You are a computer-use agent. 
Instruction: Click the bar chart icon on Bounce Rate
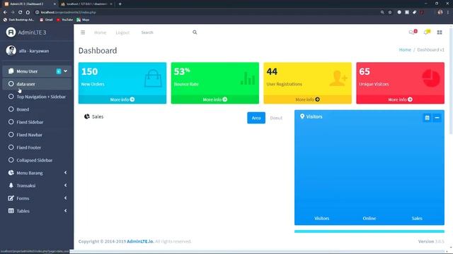[x=248, y=78]
